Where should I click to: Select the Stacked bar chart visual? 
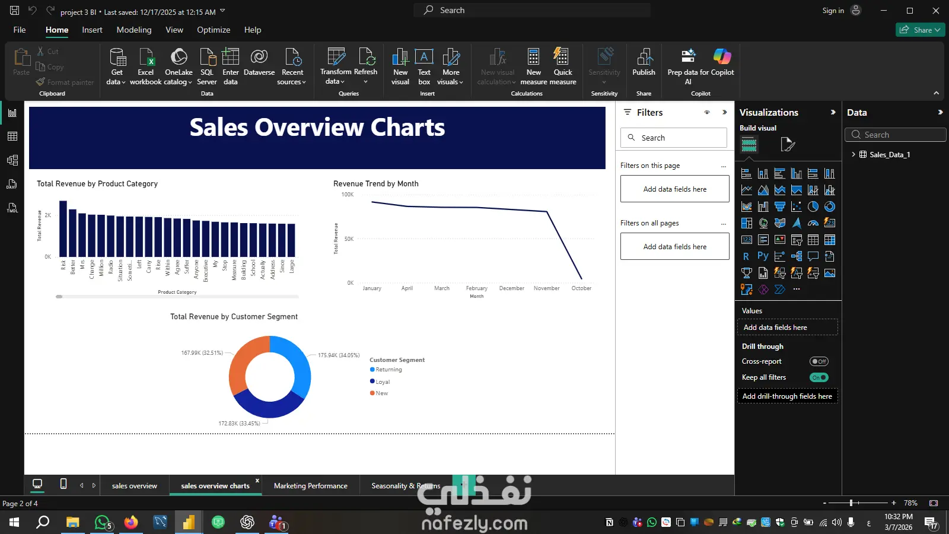747,173
